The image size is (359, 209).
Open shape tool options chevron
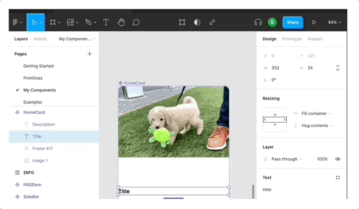(77, 23)
